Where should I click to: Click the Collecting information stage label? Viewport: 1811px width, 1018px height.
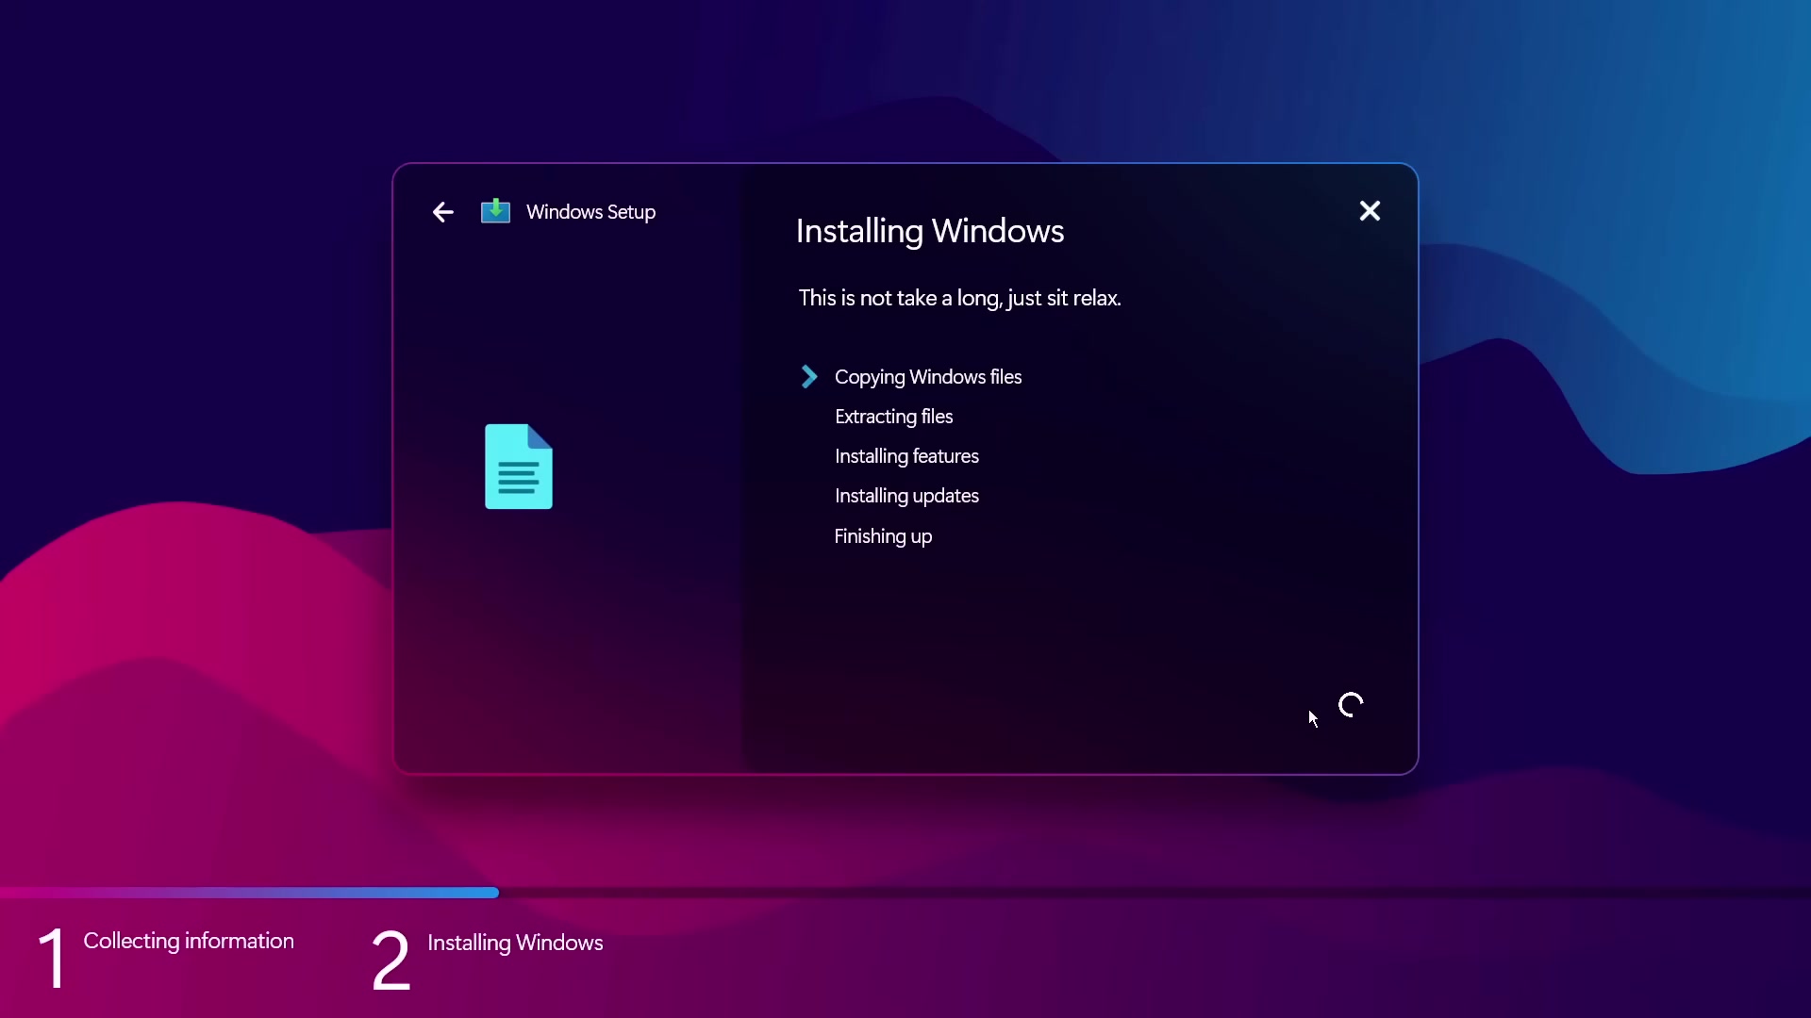(x=189, y=941)
